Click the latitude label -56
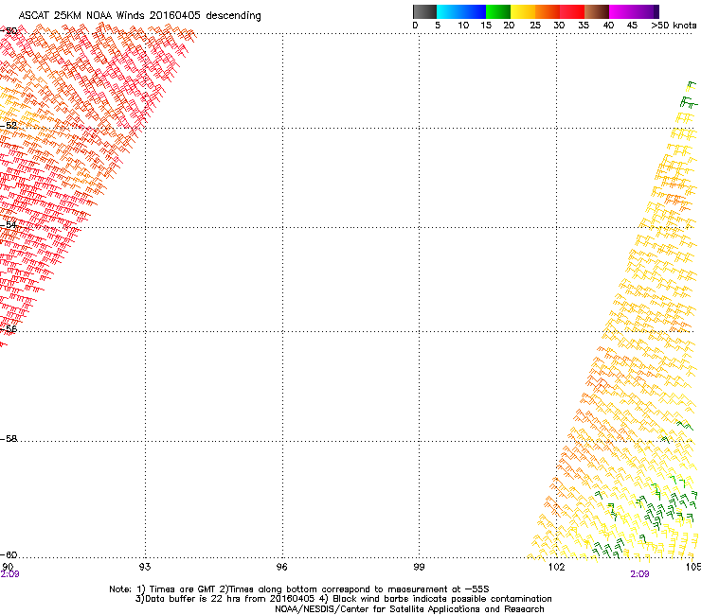Viewport: 701px width, 615px height. 9,328
